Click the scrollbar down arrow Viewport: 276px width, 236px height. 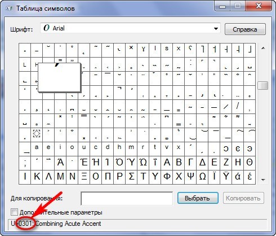(263, 180)
